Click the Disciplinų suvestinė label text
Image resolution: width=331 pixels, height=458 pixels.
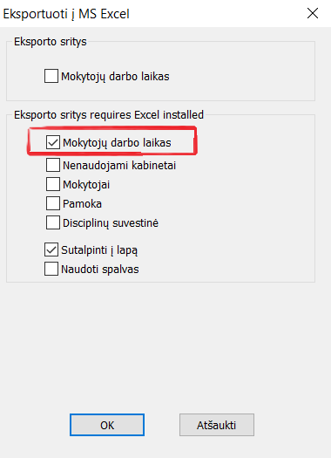(x=111, y=223)
